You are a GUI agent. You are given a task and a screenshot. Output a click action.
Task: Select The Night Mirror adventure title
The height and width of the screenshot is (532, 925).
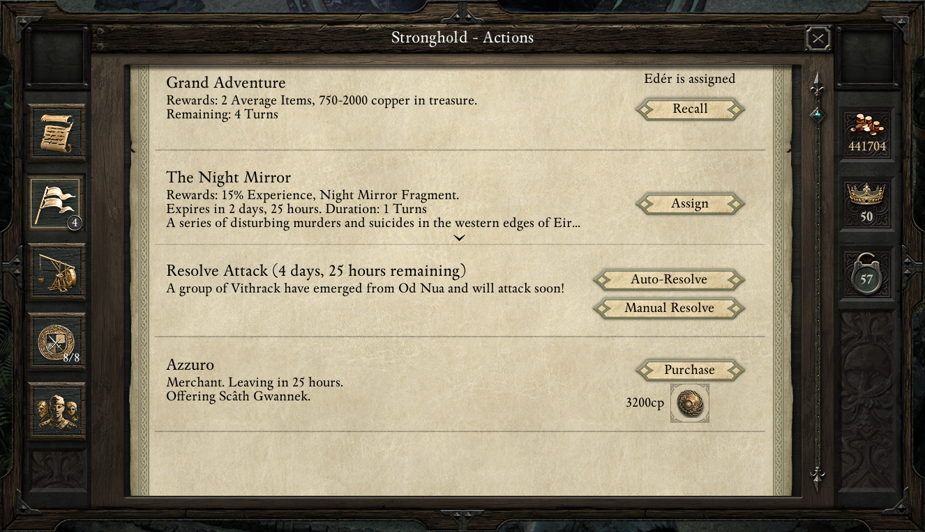coord(228,178)
